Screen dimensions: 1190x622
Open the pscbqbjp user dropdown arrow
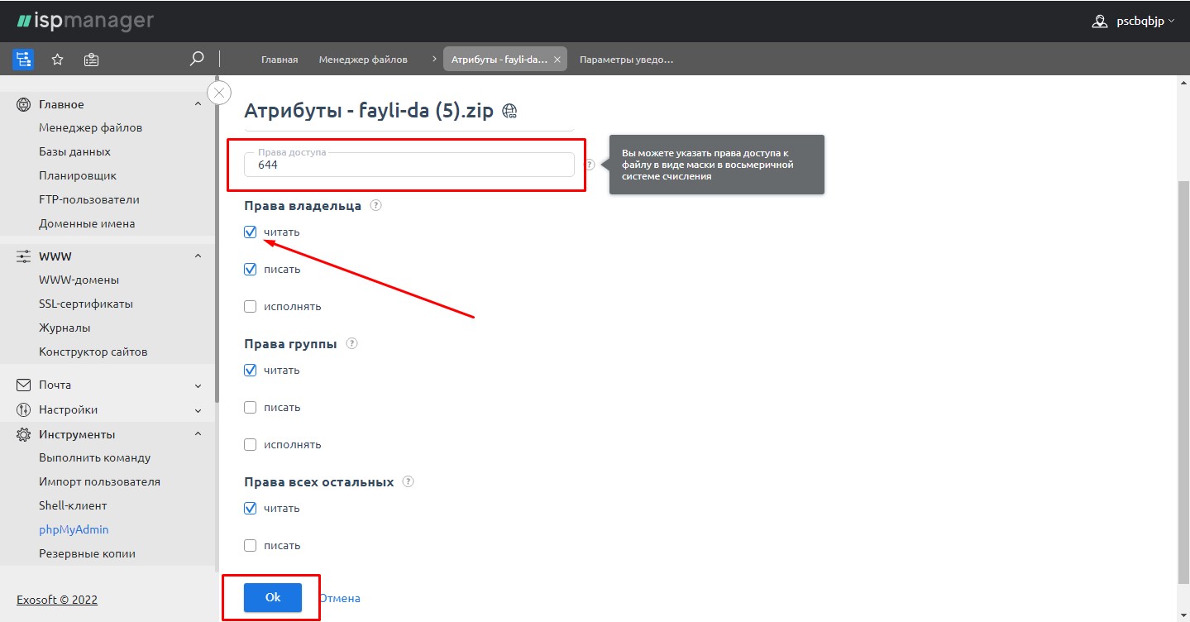tap(1171, 22)
